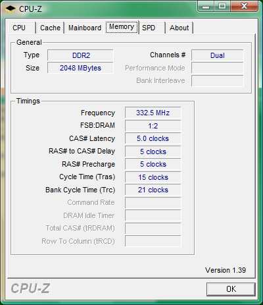263x305 pixels.
Task: Close the CPU-Z window
Action: click(x=244, y=6)
